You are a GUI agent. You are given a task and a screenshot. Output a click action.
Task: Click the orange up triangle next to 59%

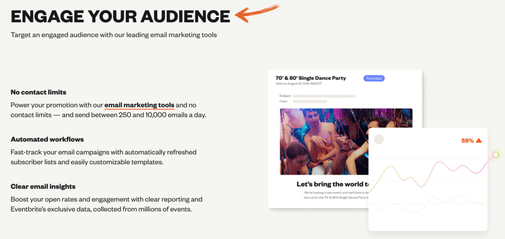pyautogui.click(x=479, y=141)
